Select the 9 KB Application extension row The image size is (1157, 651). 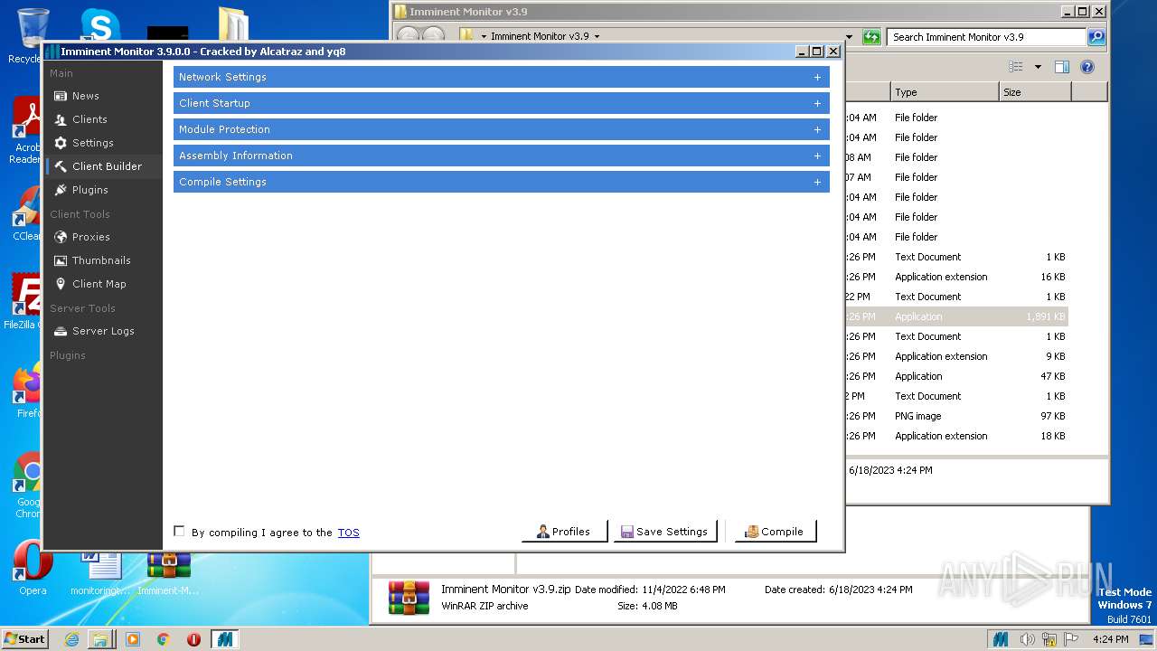point(956,356)
